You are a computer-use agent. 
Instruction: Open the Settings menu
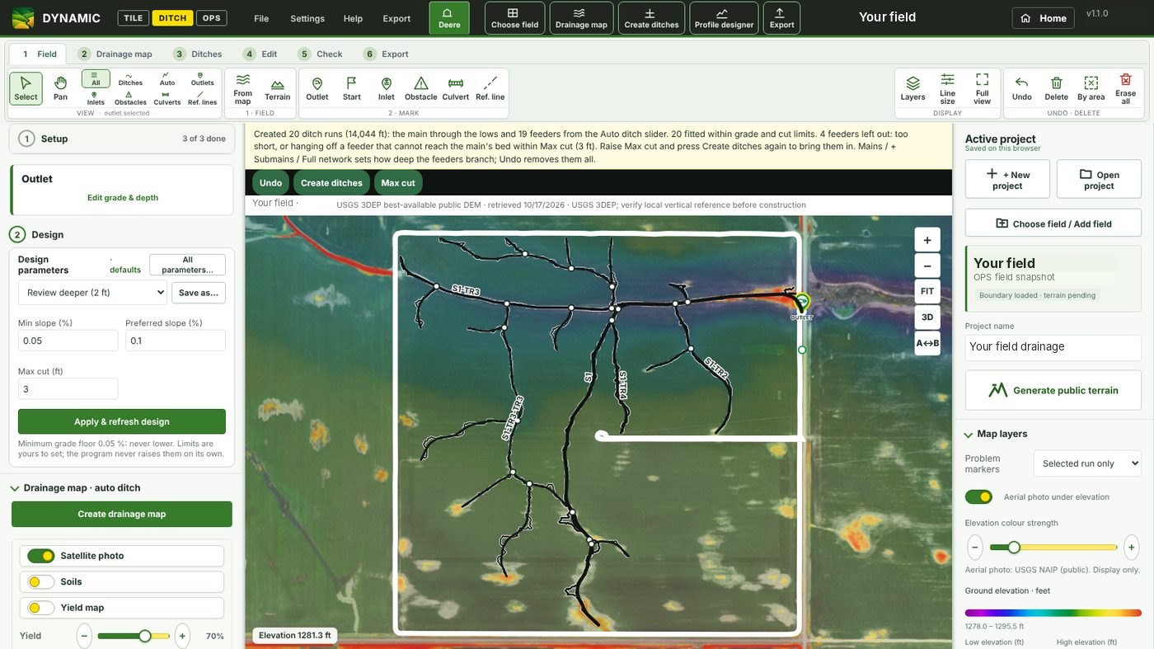click(x=307, y=18)
